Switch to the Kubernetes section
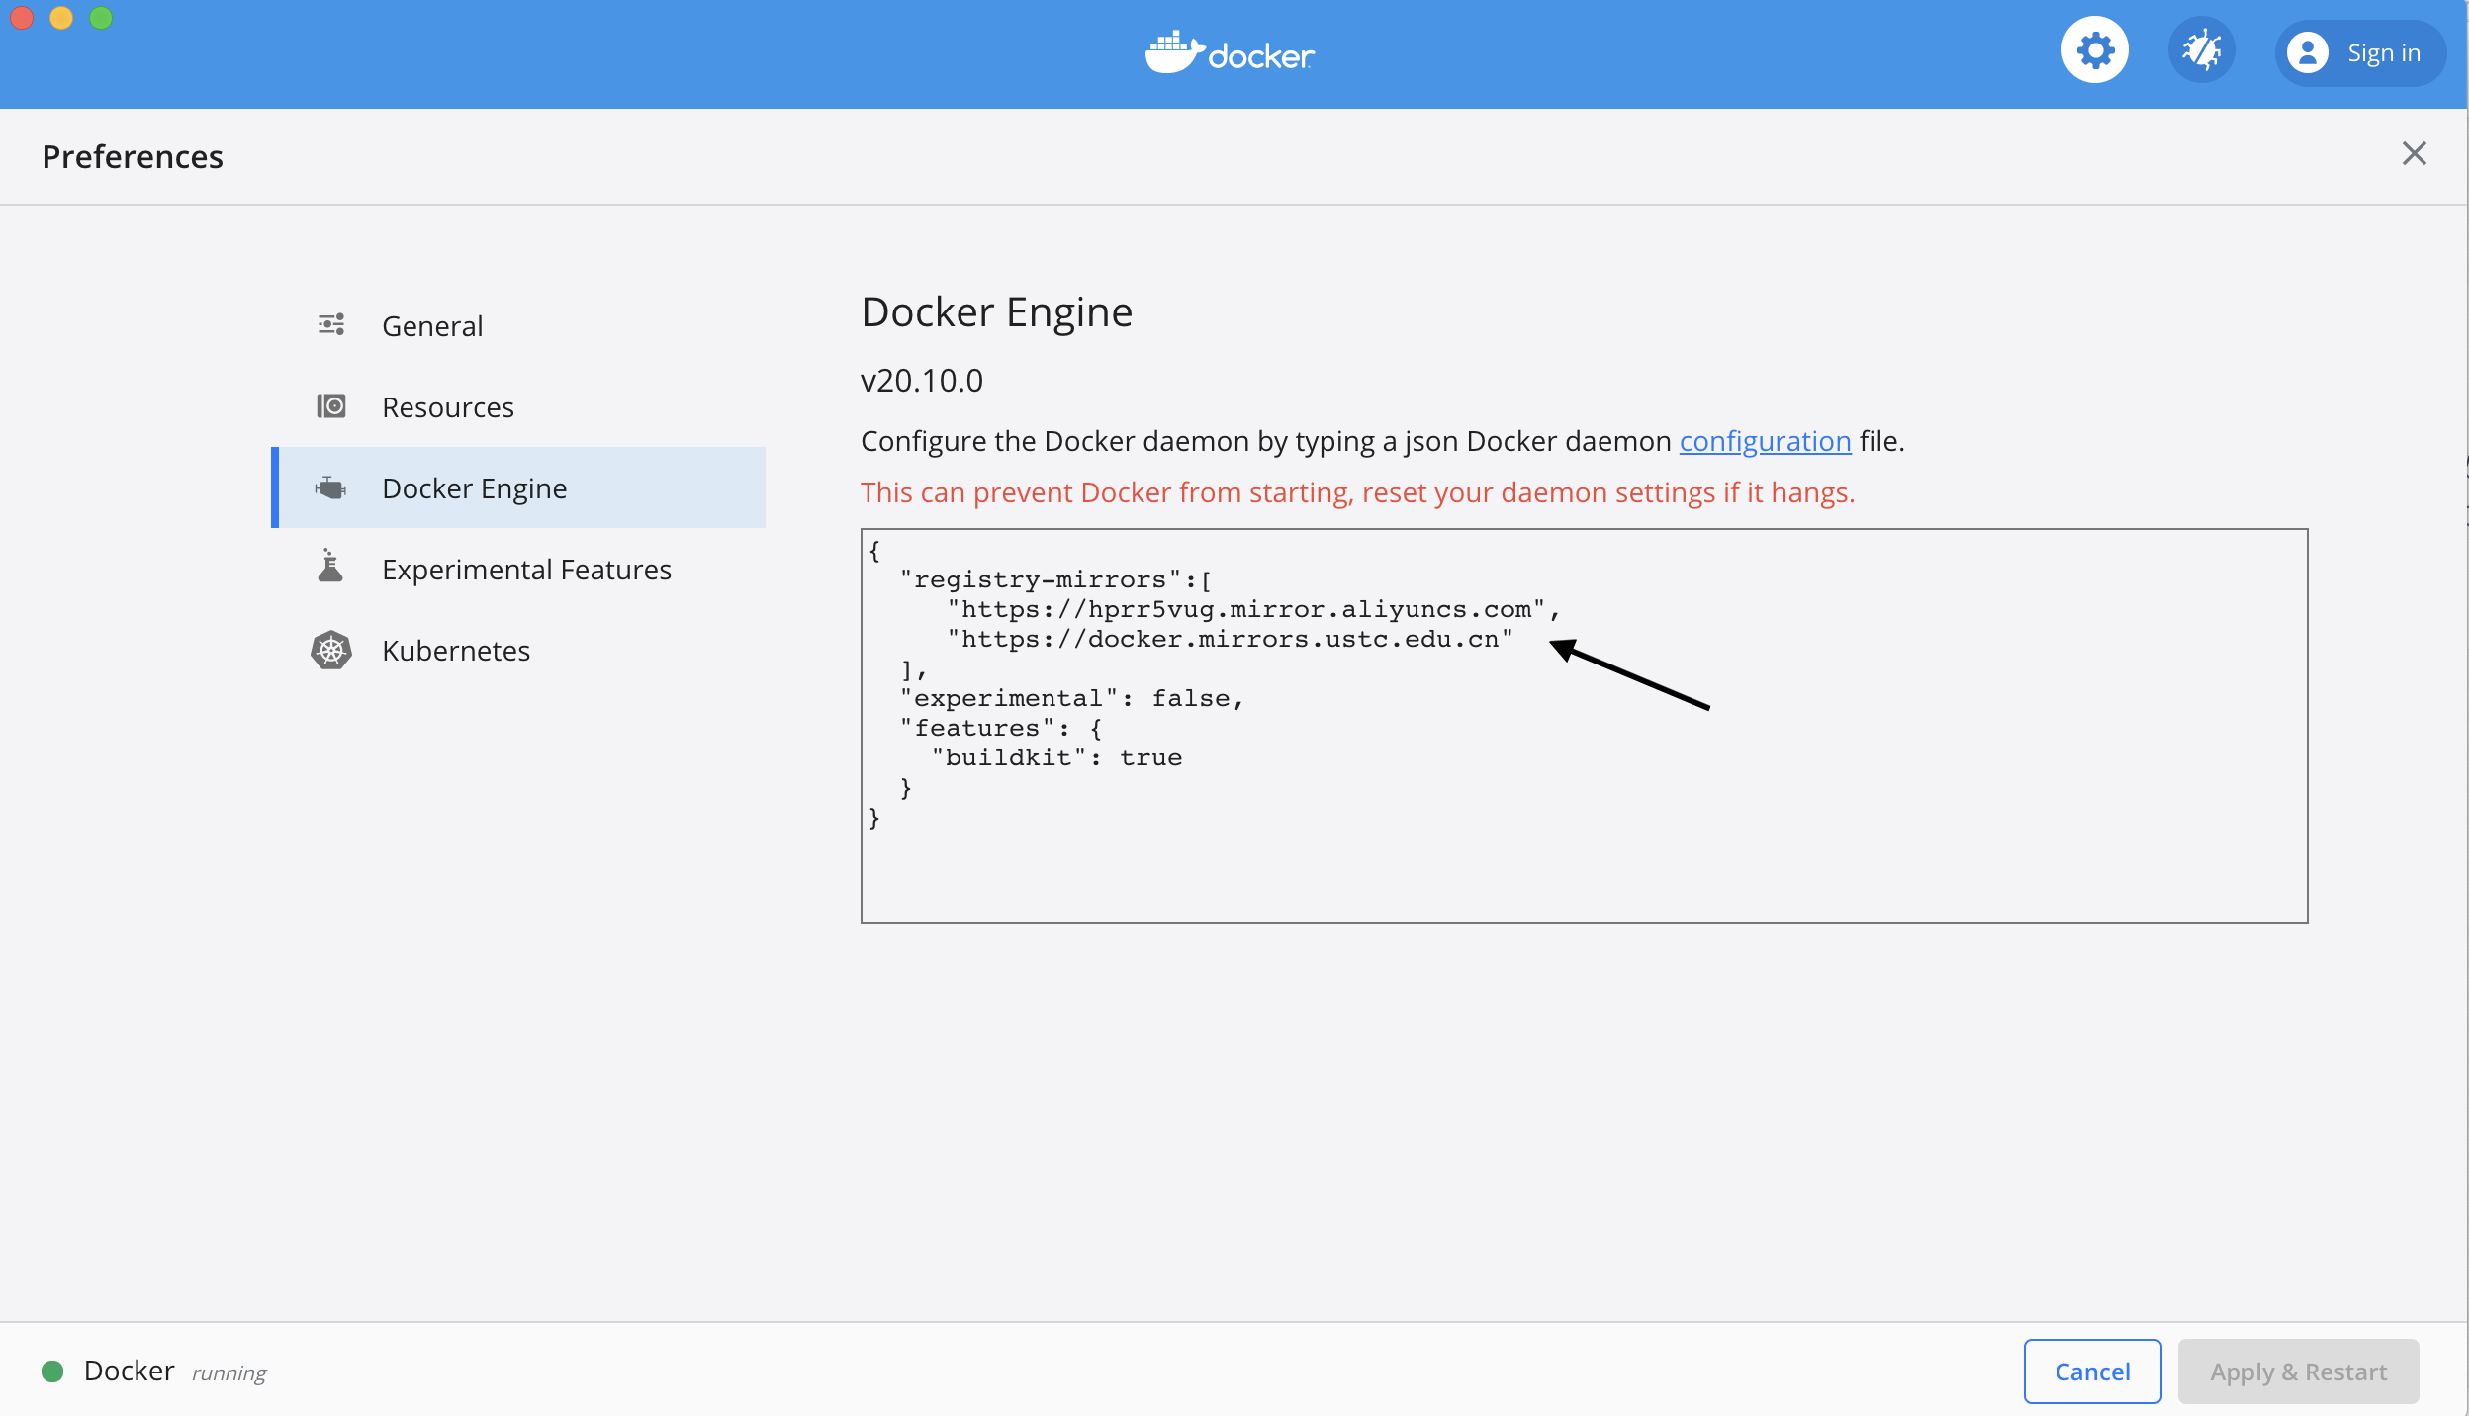2469x1416 pixels. point(455,650)
